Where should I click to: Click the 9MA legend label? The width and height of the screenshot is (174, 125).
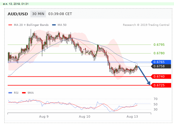[x=31, y=93]
